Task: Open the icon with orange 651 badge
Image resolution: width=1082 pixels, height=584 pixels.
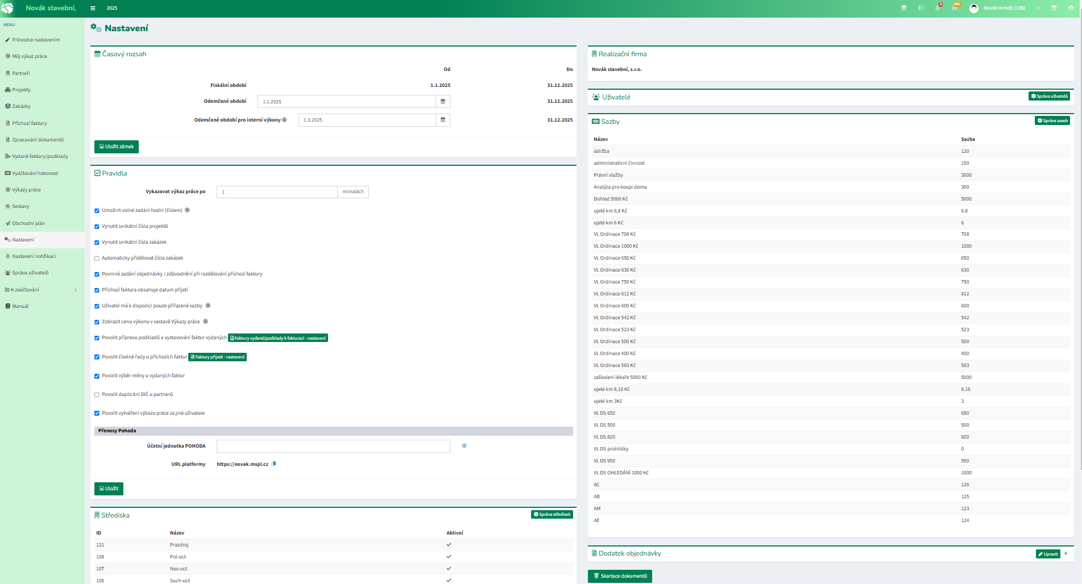Action: [x=955, y=8]
